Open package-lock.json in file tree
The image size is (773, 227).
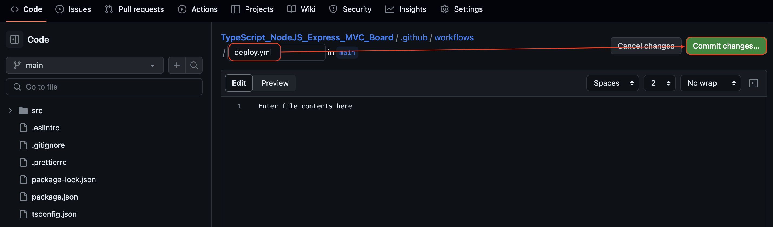coord(64,180)
